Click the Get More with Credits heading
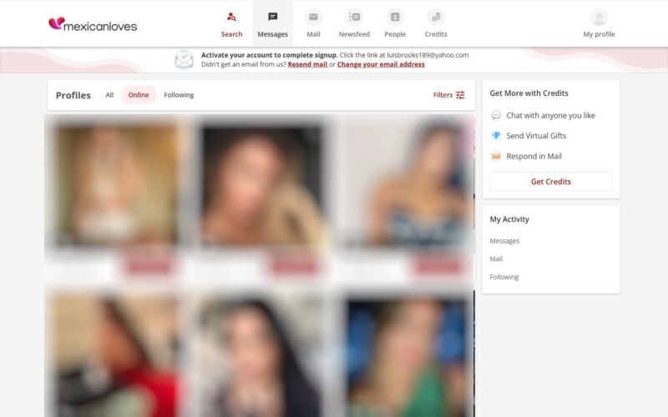The width and height of the screenshot is (668, 417). tap(529, 93)
